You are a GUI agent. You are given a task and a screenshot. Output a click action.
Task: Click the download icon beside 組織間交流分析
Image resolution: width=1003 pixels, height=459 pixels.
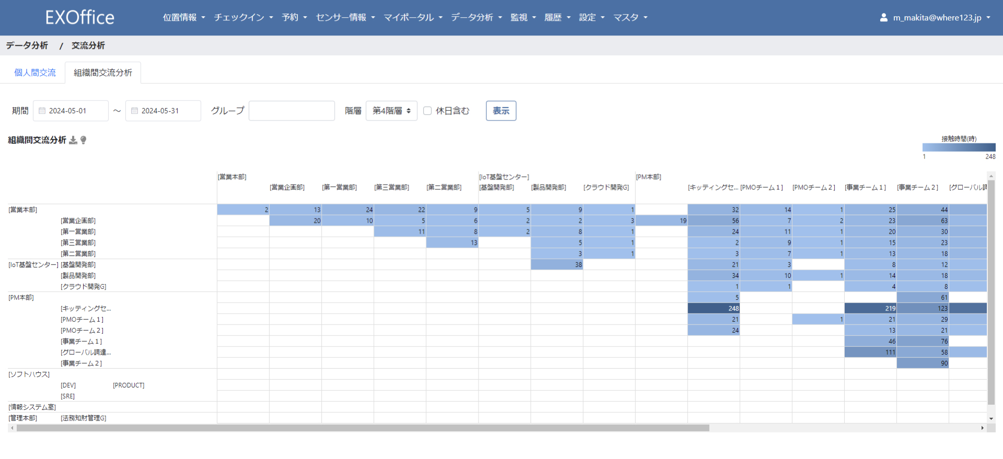(x=73, y=140)
